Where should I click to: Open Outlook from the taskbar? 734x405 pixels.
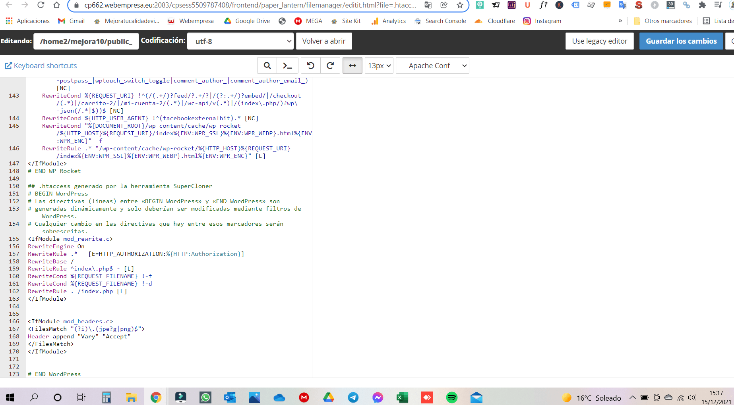coord(230,397)
